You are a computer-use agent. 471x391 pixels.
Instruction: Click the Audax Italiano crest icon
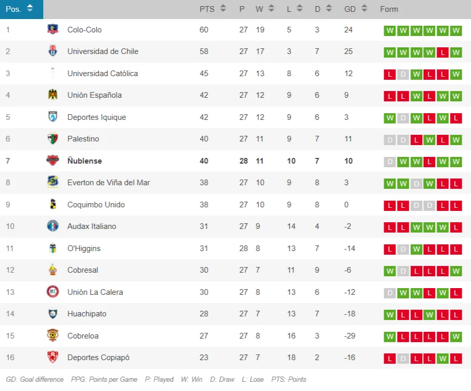(52, 226)
